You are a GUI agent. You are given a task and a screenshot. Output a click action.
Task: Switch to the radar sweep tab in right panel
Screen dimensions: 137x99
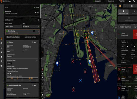pos(132,6)
